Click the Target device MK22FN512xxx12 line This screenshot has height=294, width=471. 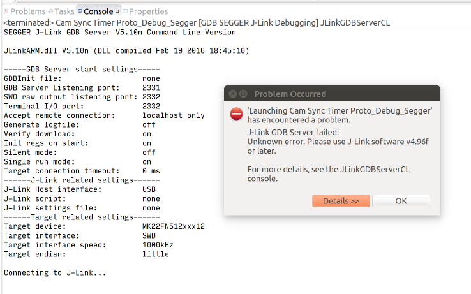[104, 226]
